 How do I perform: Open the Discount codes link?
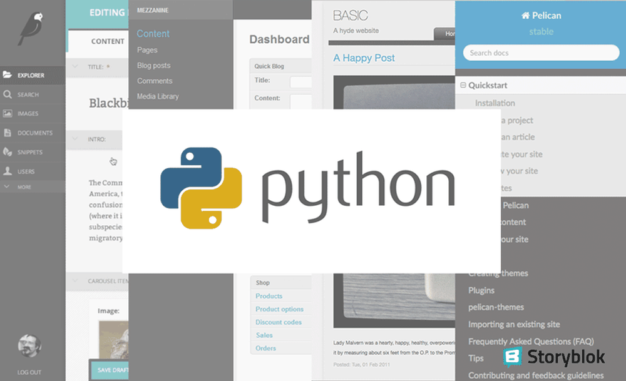279,322
